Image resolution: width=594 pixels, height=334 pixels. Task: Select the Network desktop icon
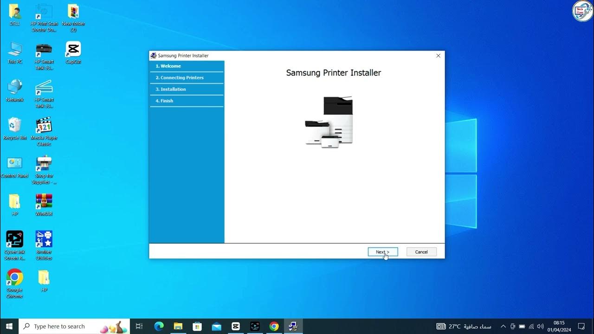[15, 91]
